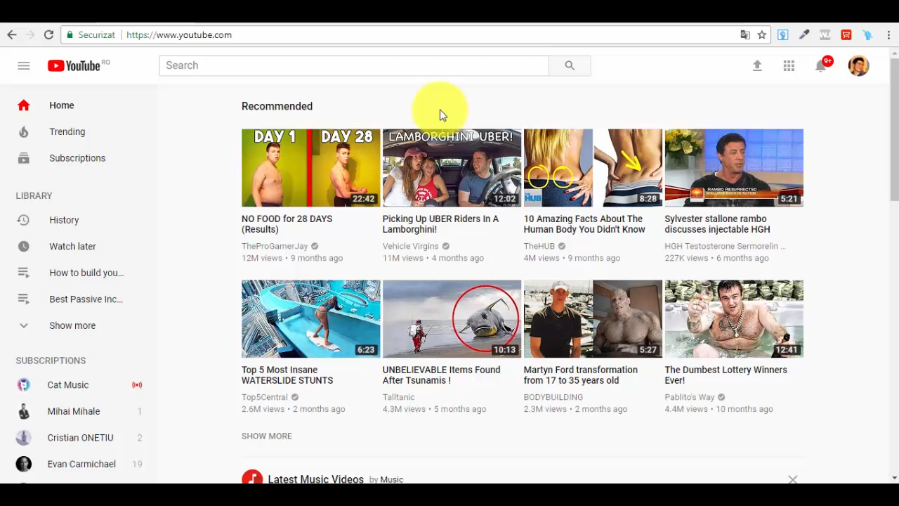899x506 pixels.
Task: Open the History menu item
Action: click(79, 220)
